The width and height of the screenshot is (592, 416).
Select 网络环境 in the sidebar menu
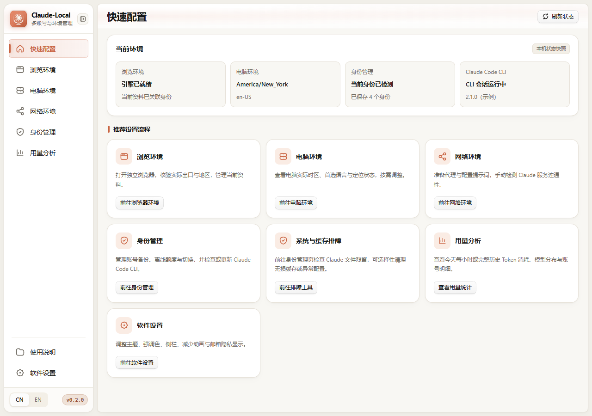tap(49, 111)
